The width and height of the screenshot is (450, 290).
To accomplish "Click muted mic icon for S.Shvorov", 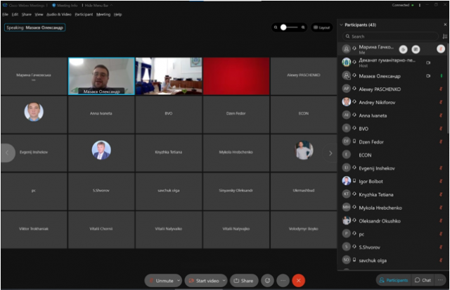I will 441,247.
